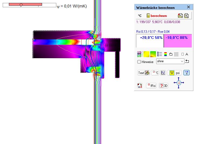Toggle the dotted grid icon

click(x=176, y=54)
